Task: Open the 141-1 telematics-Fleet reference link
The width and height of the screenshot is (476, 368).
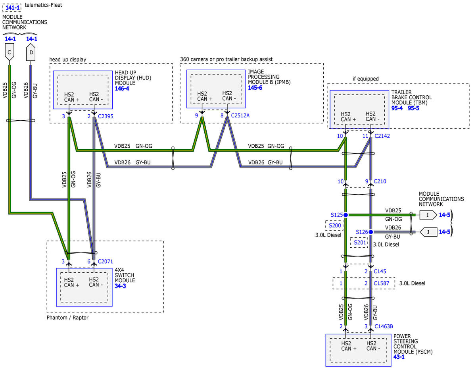Action: pos(12,7)
